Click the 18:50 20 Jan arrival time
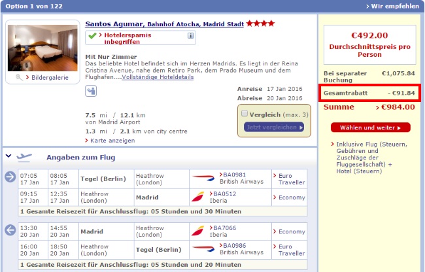Image resolution: width=425 pixels, height=272 pixels. pos(63,250)
